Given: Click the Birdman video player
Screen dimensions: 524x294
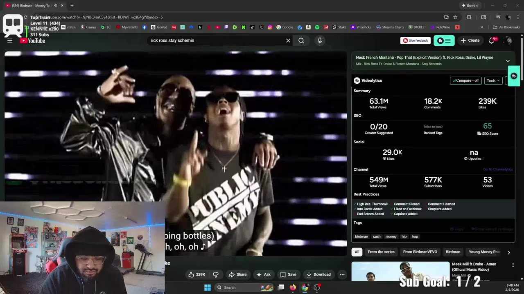Looking at the screenshot, I should pyautogui.click(x=176, y=154).
